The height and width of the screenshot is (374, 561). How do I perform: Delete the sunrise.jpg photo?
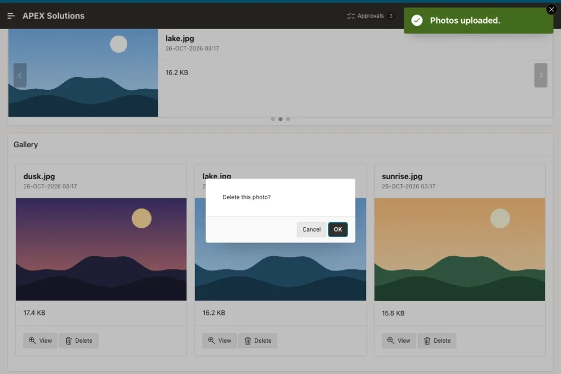[437, 341]
